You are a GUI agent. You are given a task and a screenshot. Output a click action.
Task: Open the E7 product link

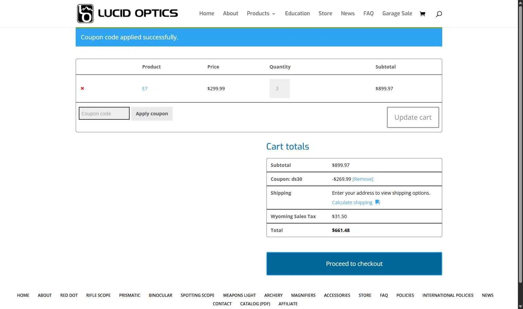pos(145,89)
